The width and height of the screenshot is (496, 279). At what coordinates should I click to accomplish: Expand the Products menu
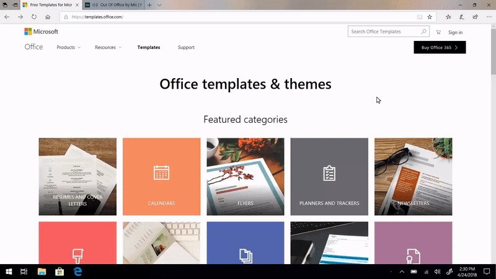pos(68,48)
